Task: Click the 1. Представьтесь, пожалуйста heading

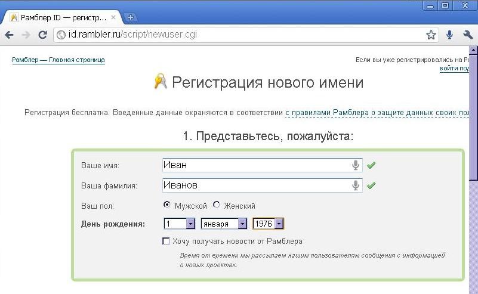Action: [268, 136]
